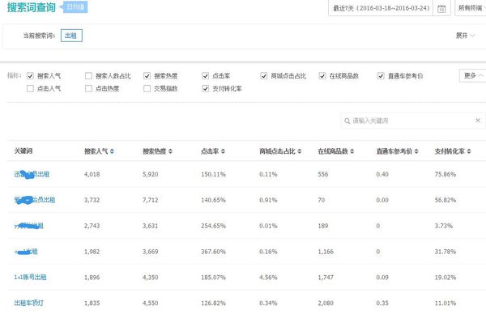
Task: Select the 4,550 search heat cell
Action: tap(151, 303)
